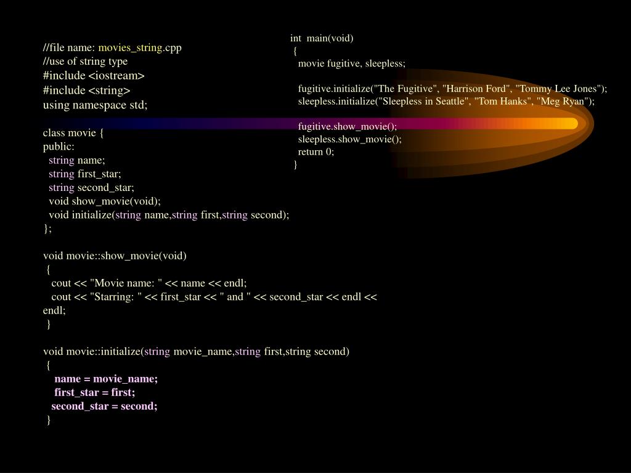The width and height of the screenshot is (631, 473).
Task: Click the fugitive.initialize("The Fugitive"...) line
Action: click(452, 89)
